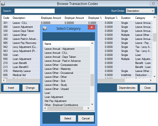Click left arrow of transaction table horizontal scrollbar

pos(4,80)
